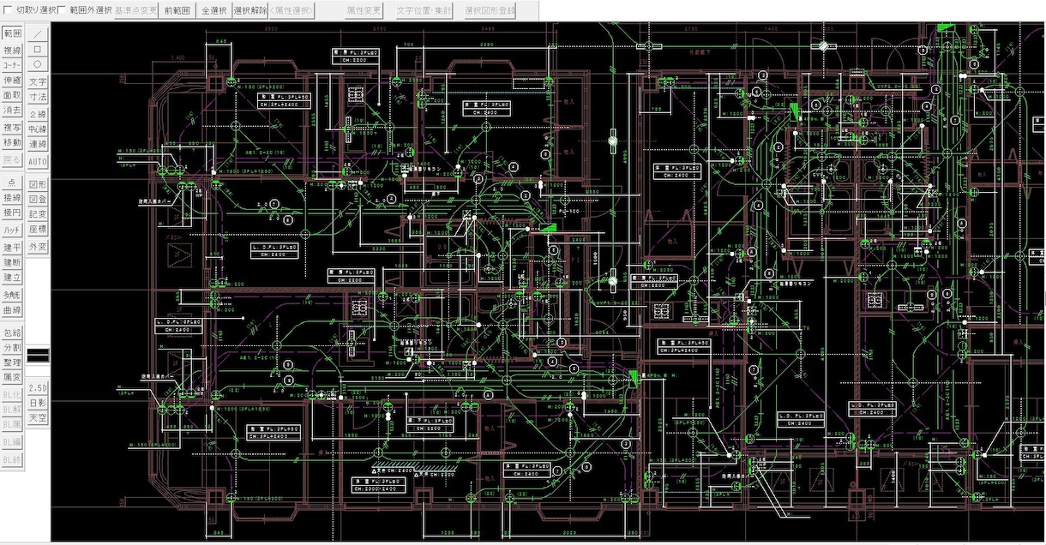Select the ハッチ hatch tool
The height and width of the screenshot is (545, 1046).
(12, 230)
